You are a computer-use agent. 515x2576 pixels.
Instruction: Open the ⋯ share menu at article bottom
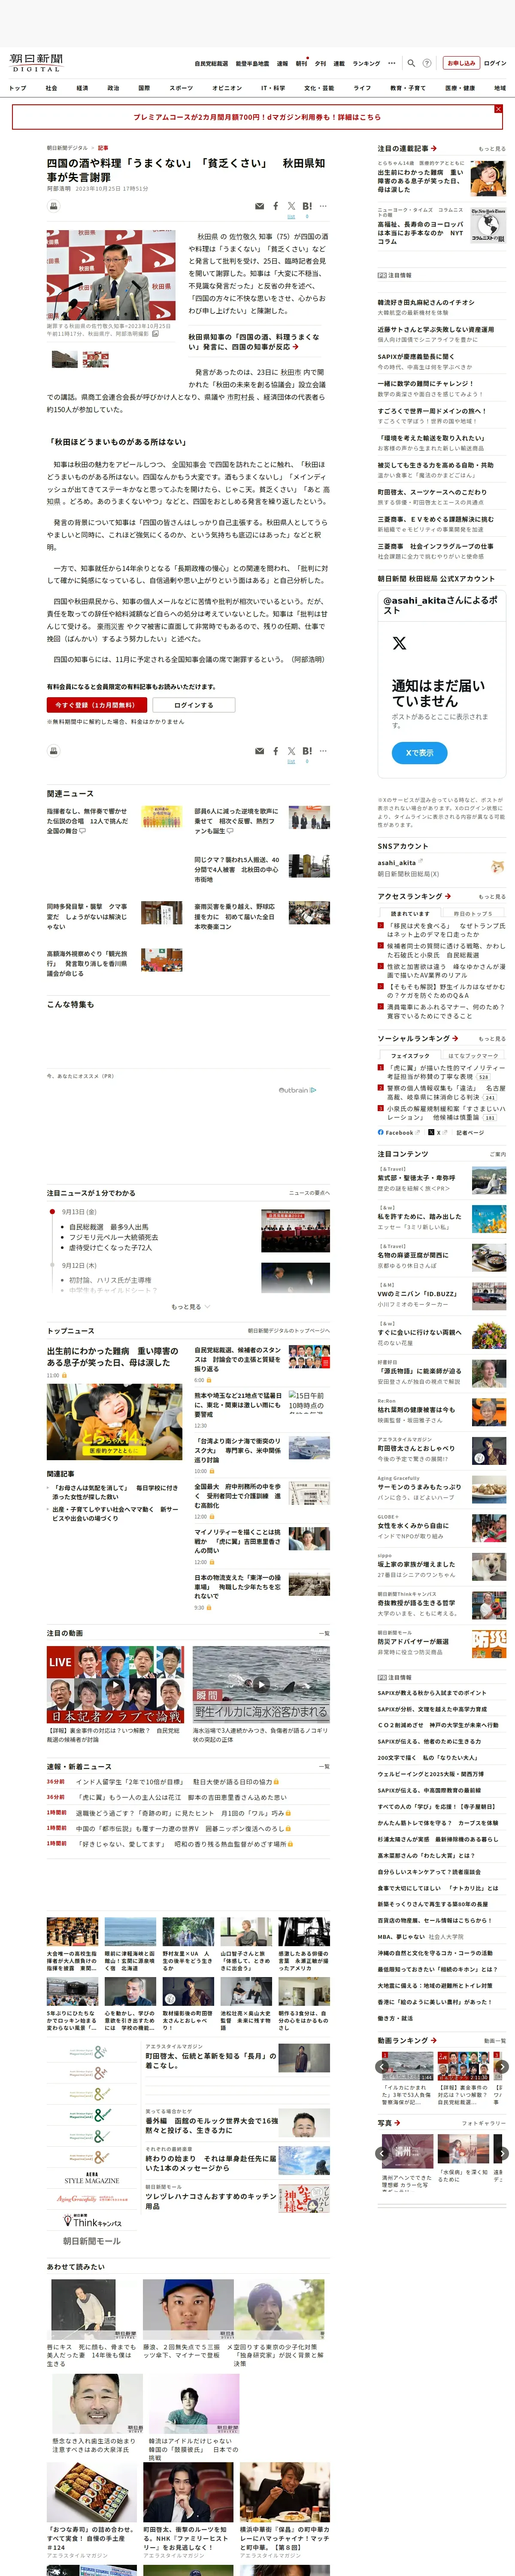(323, 750)
